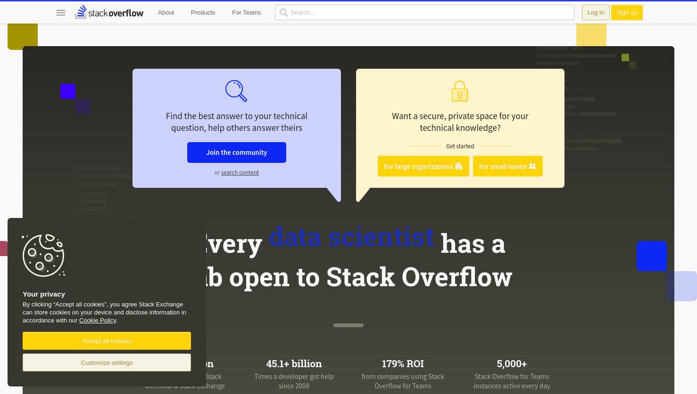This screenshot has height=394, width=697.
Task: Accept all cookies
Action: coord(107,341)
